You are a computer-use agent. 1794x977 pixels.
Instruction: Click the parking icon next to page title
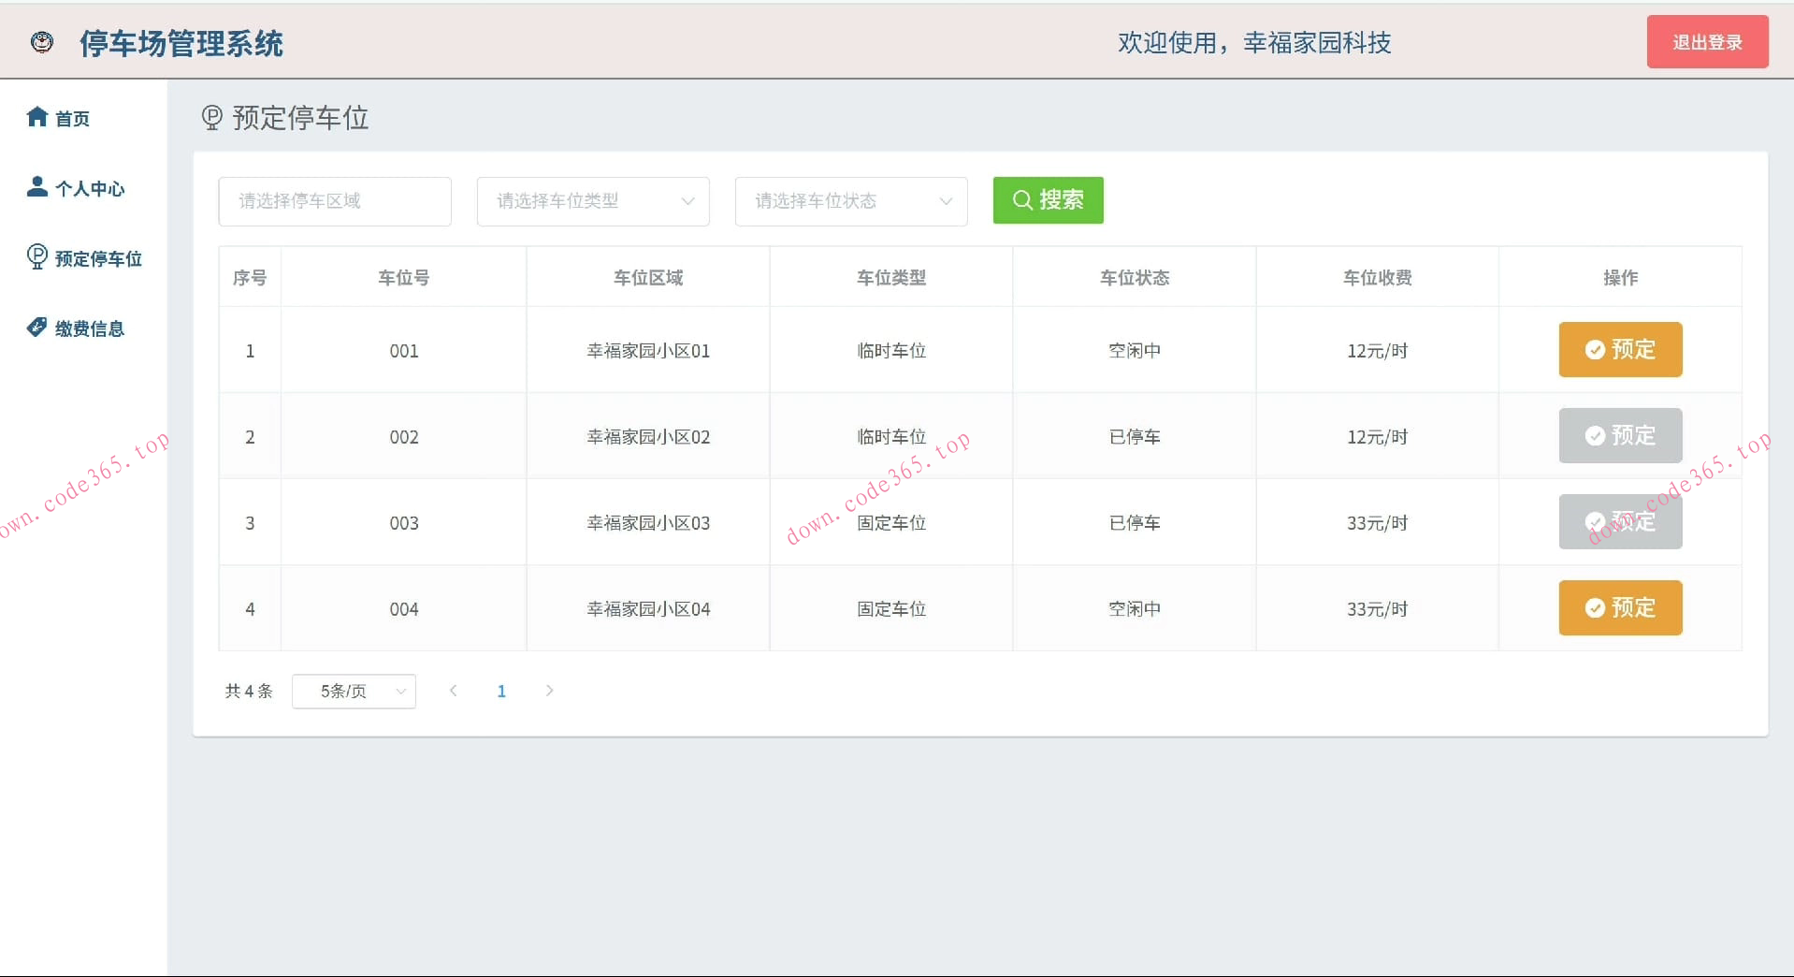click(x=211, y=118)
